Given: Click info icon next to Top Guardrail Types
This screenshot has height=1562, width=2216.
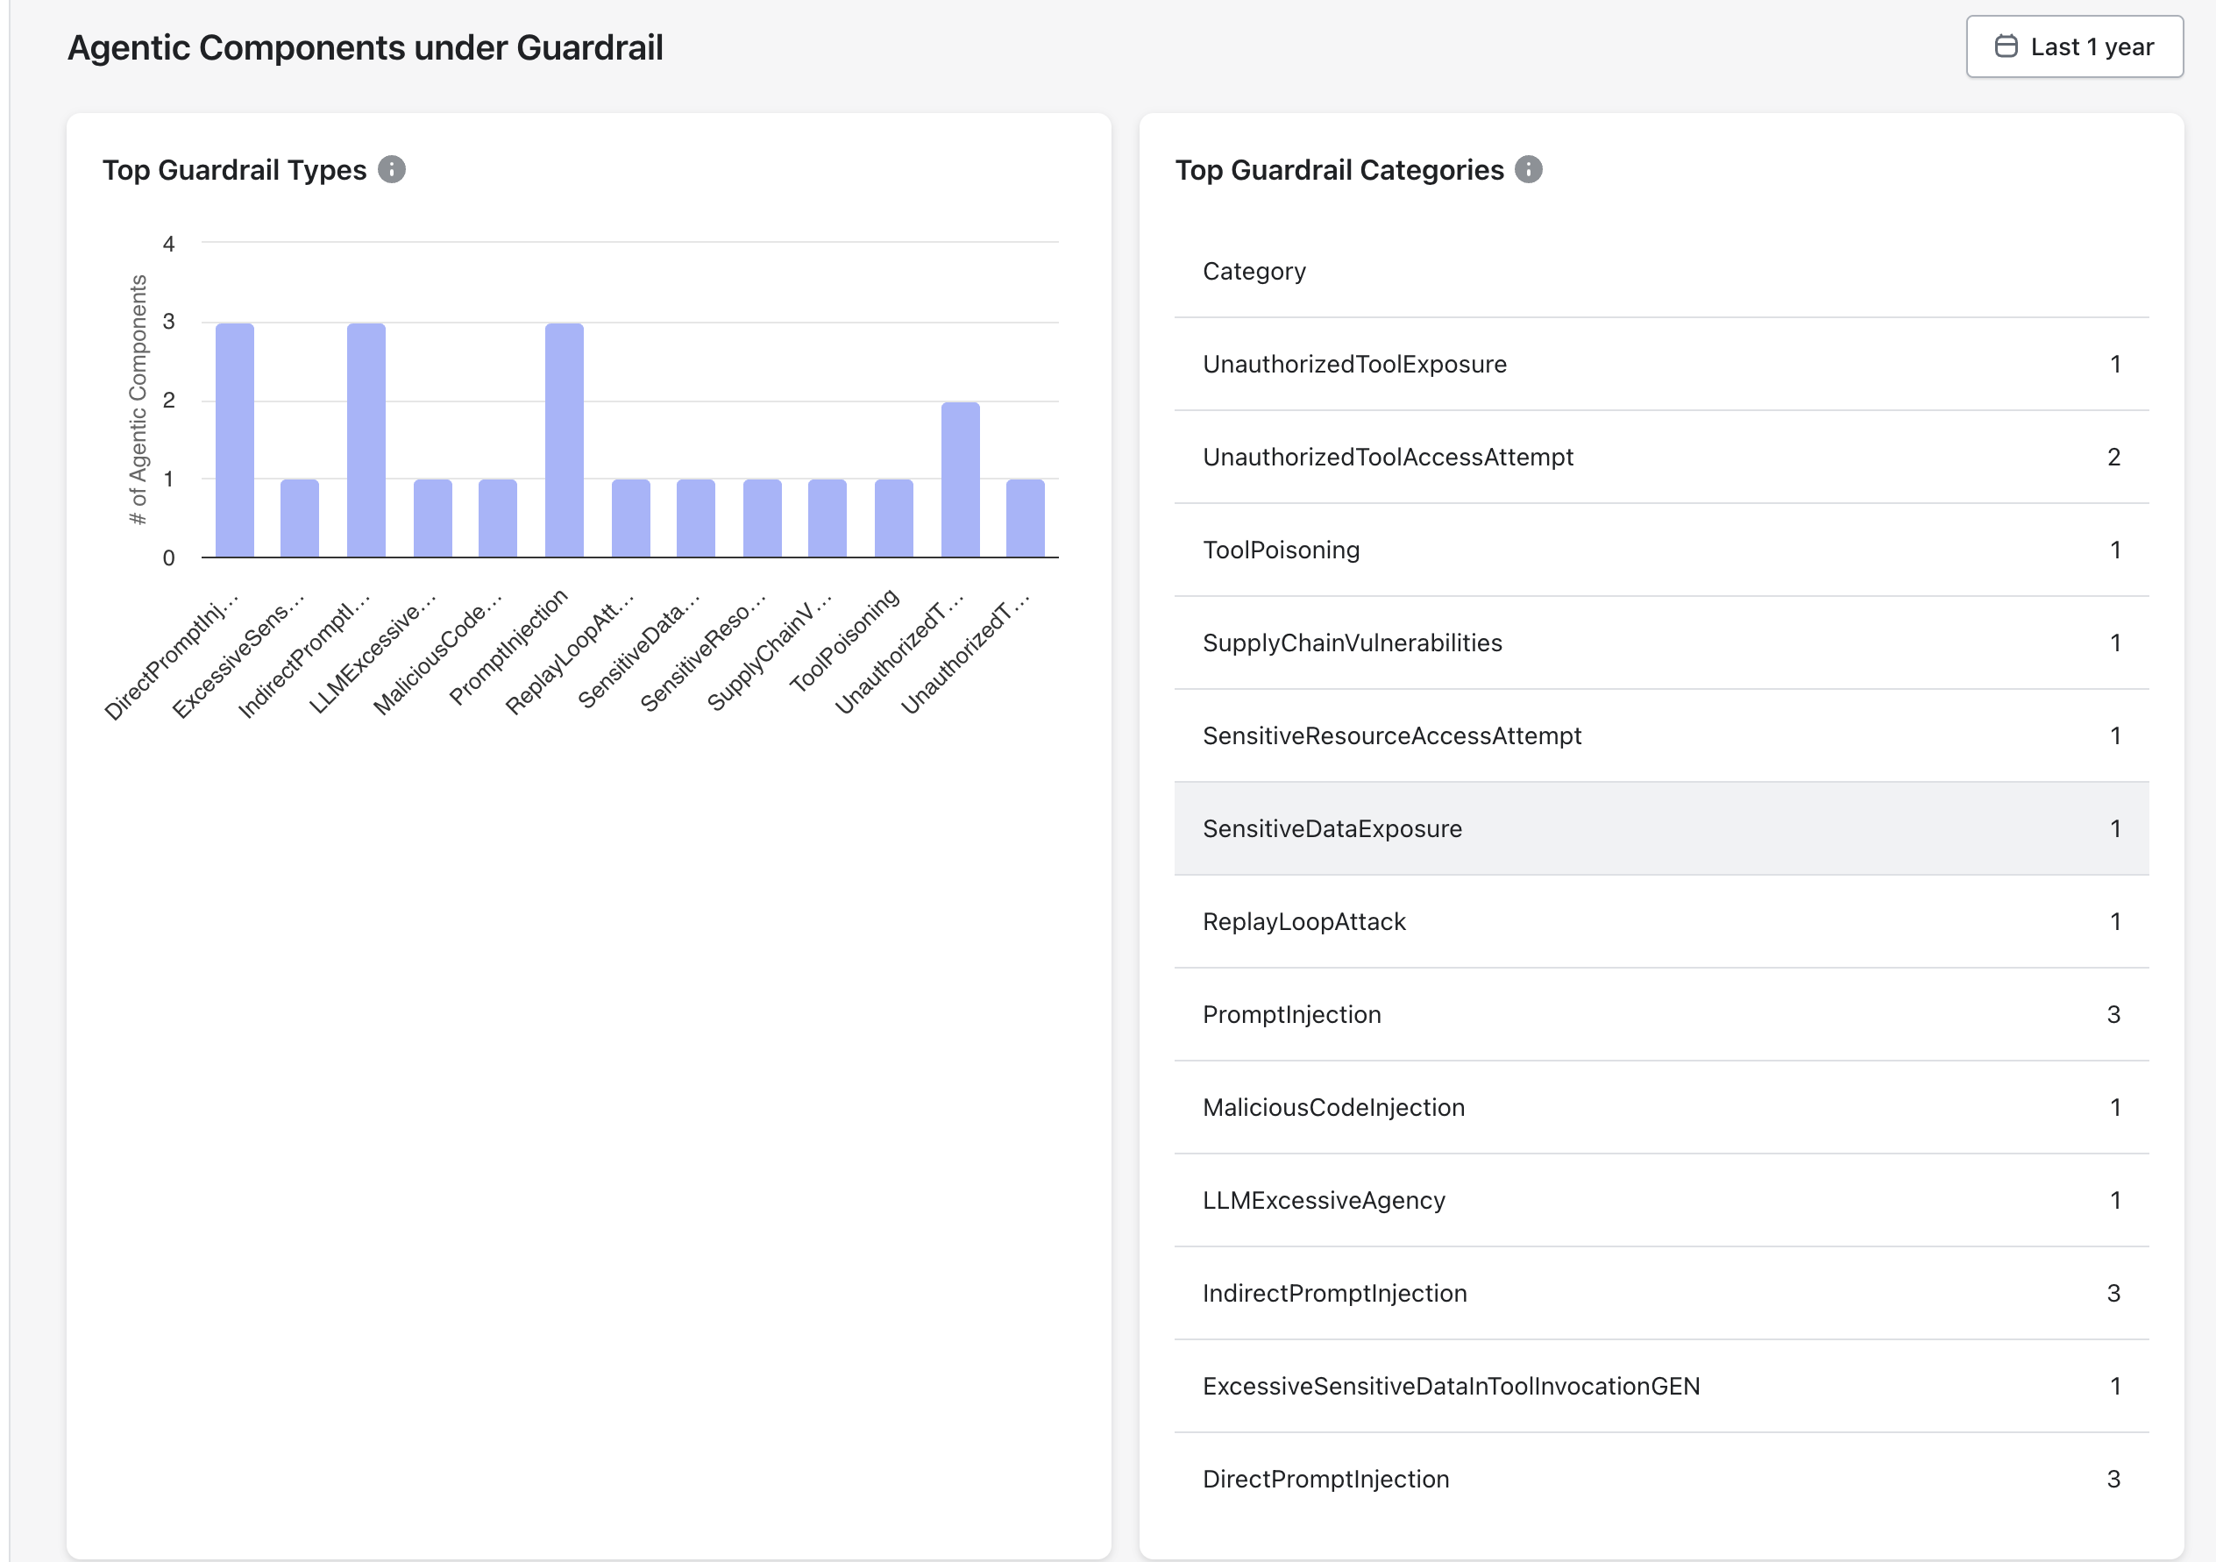Looking at the screenshot, I should [391, 170].
